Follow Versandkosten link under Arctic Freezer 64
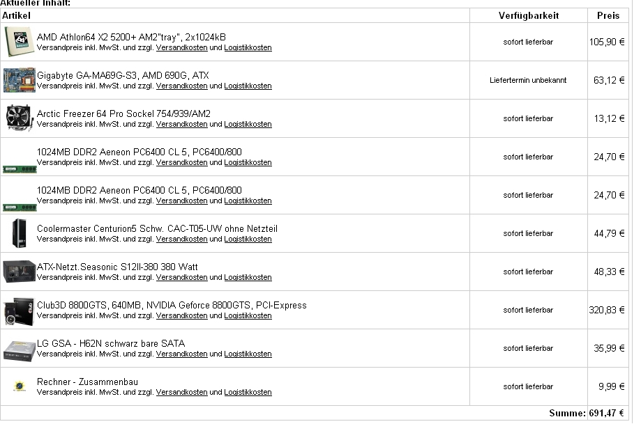641x424 pixels. 181,124
